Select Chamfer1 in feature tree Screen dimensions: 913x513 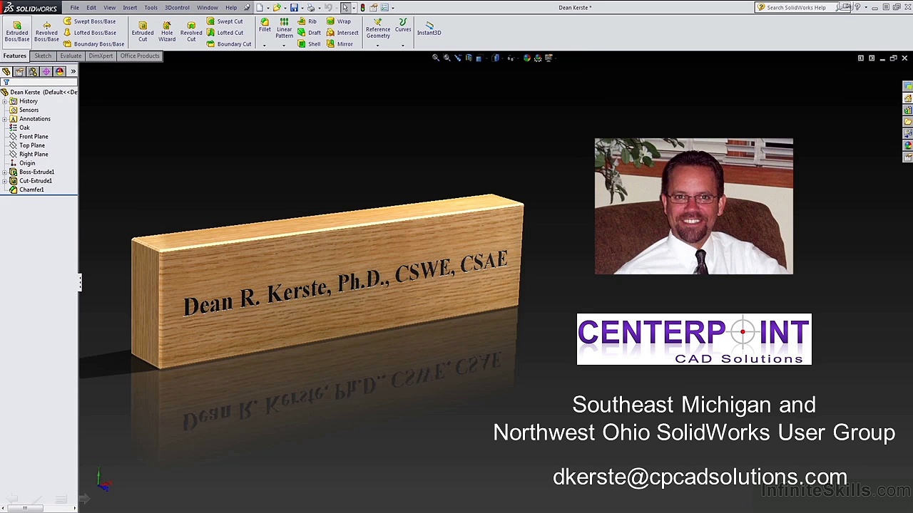pyautogui.click(x=27, y=190)
